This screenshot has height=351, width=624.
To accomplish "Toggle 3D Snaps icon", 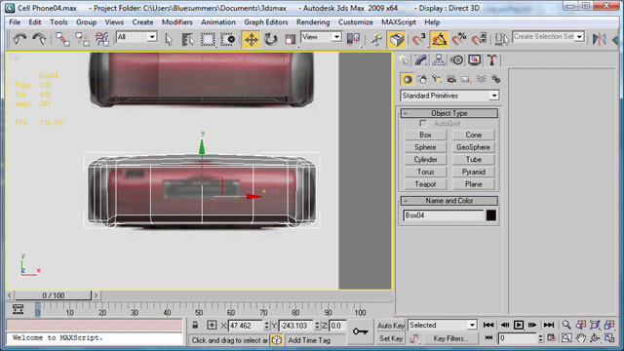I will tap(418, 39).
